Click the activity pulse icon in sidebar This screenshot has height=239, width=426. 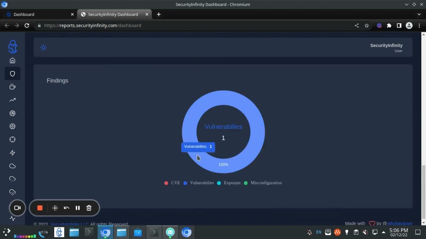(x=12, y=218)
